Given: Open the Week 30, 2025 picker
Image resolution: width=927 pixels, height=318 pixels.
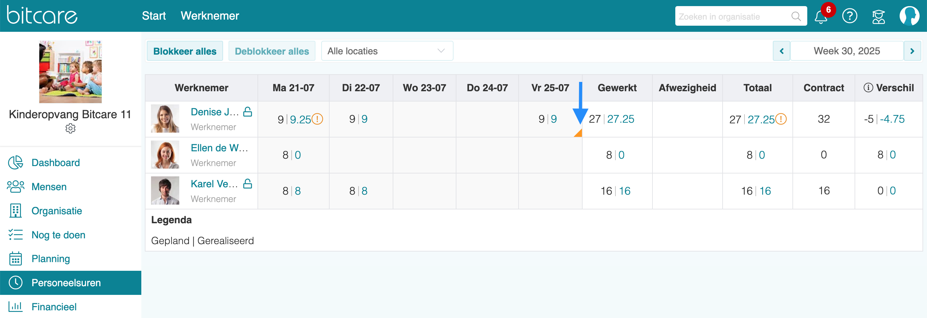Looking at the screenshot, I should (x=847, y=51).
